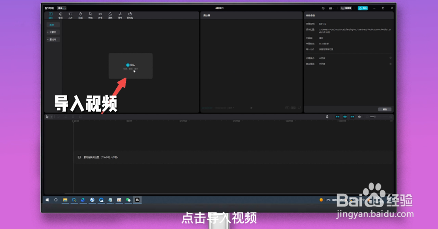
Task: Open the 音频 (Audio) panel icon
Action: click(x=60, y=14)
